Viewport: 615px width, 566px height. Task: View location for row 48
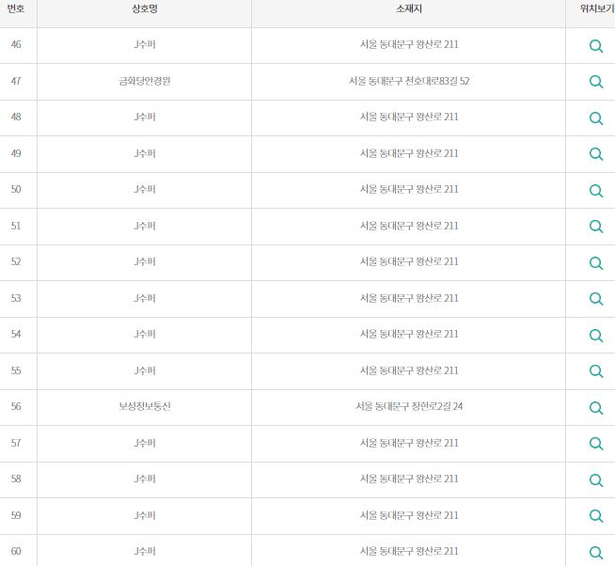point(596,118)
